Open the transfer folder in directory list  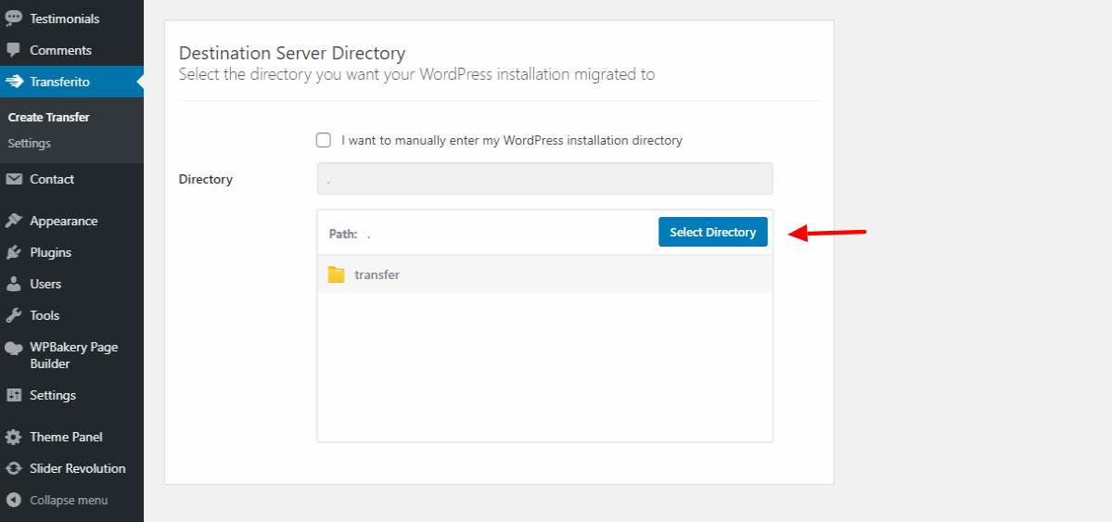coord(544,274)
